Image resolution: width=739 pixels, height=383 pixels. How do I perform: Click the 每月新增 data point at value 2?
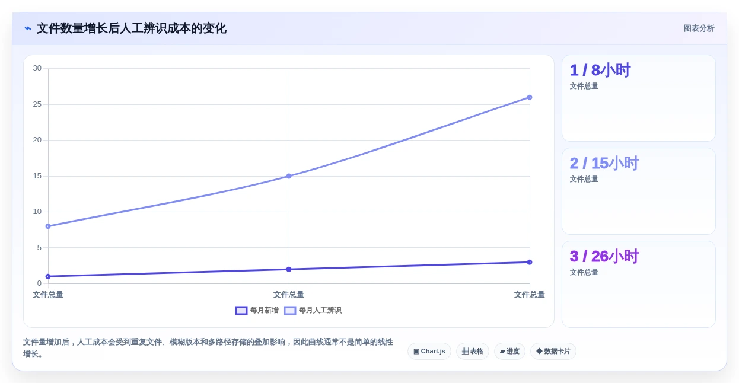(289, 269)
